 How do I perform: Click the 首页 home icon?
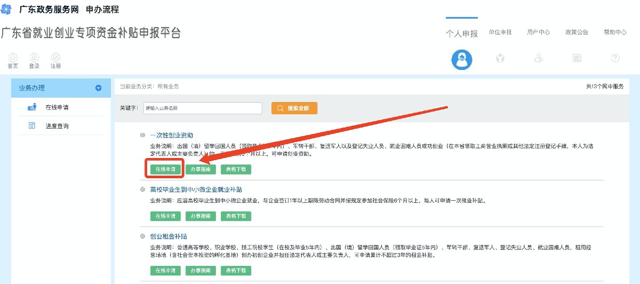(13, 58)
